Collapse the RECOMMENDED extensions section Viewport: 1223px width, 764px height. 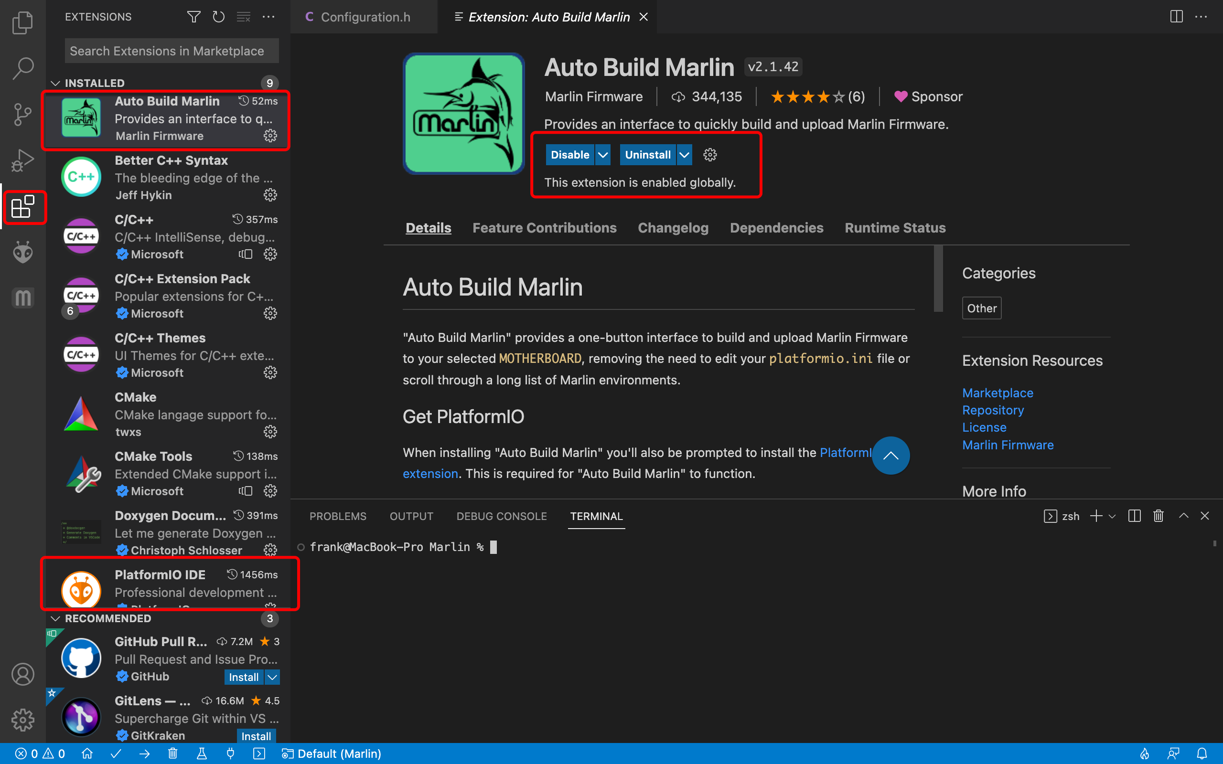point(55,618)
